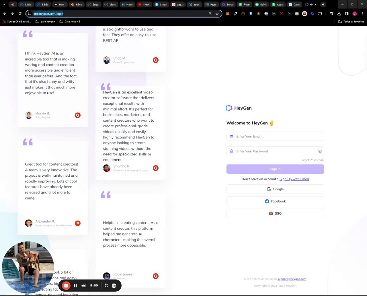Click the 'Welcome to HeyGen' heading
367x296 pixels.
[x=250, y=123]
